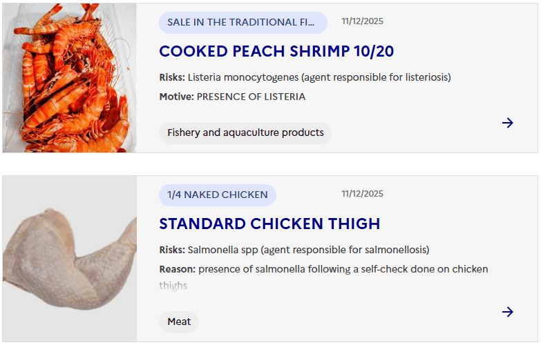This screenshot has height=345, width=541.
Task: Select the 'SALE IN THE TRADITIONAL FI...' label
Action: (243, 22)
